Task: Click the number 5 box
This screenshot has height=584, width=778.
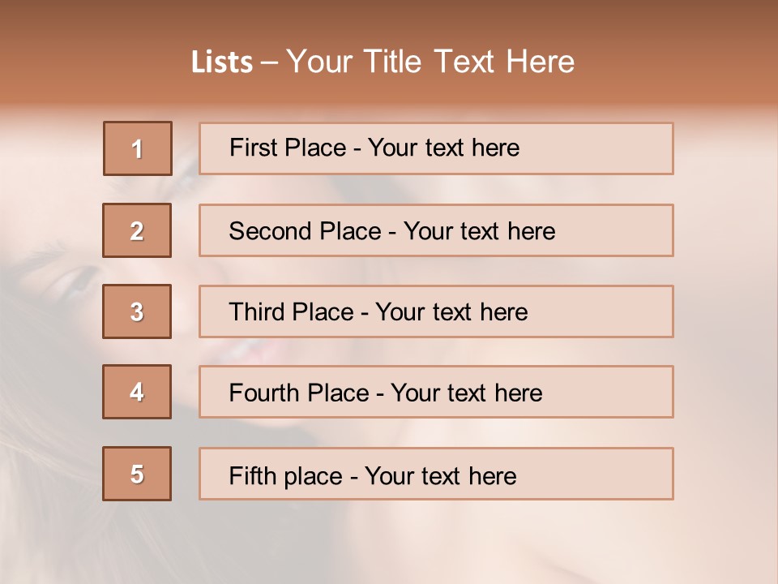Action: click(137, 474)
